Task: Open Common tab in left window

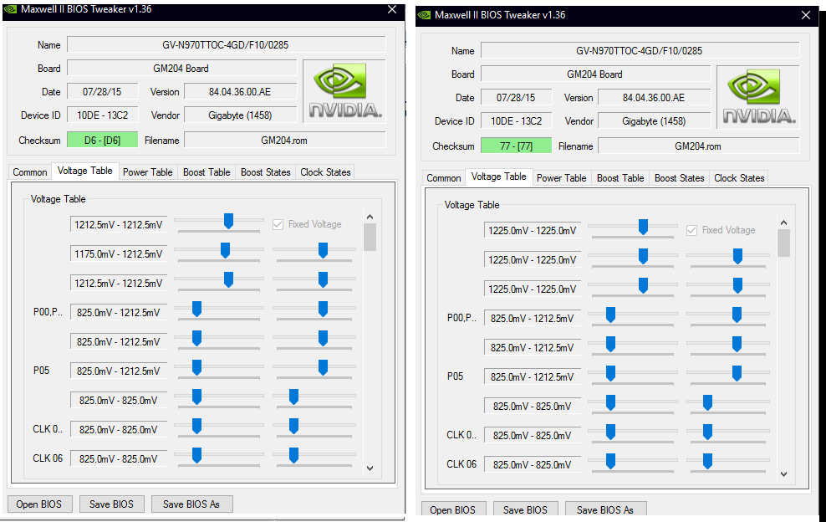Action: click(x=30, y=171)
